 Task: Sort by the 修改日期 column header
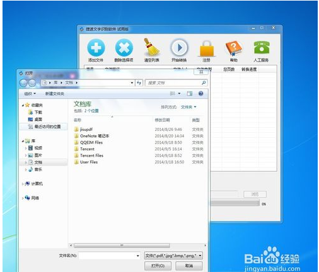(162, 120)
